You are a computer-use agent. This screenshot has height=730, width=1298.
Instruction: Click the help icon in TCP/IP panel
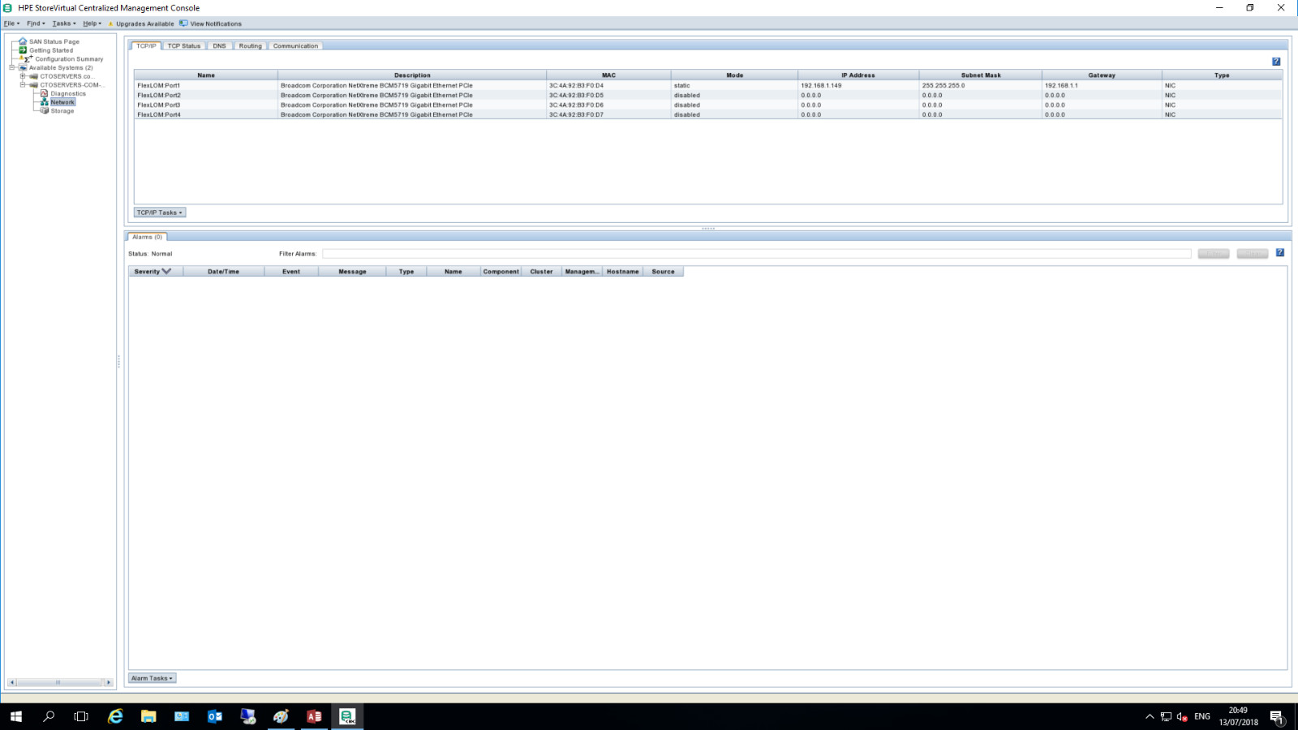pos(1276,62)
